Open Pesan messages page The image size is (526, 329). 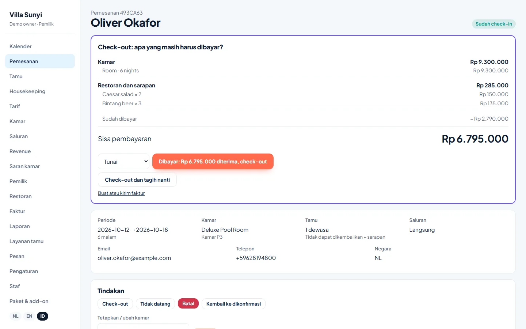point(40,256)
